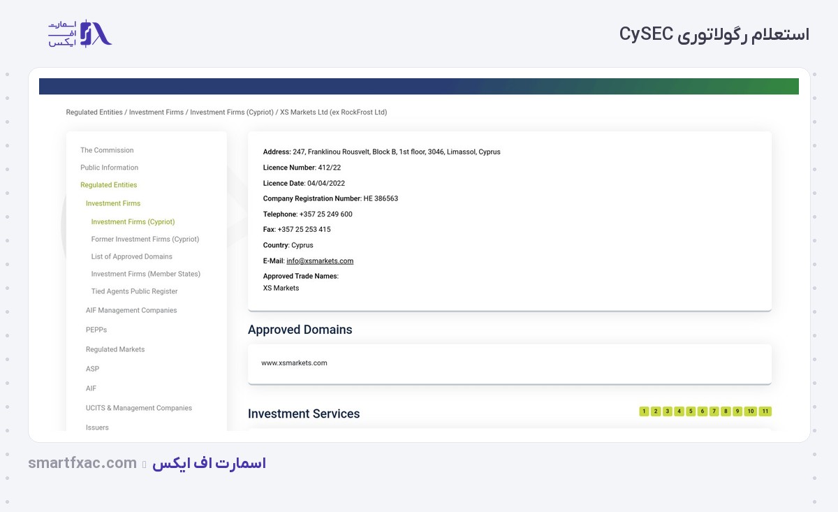Screen dimensions: 838x512
Task: Select investment service badge 10
Action: [x=751, y=411]
